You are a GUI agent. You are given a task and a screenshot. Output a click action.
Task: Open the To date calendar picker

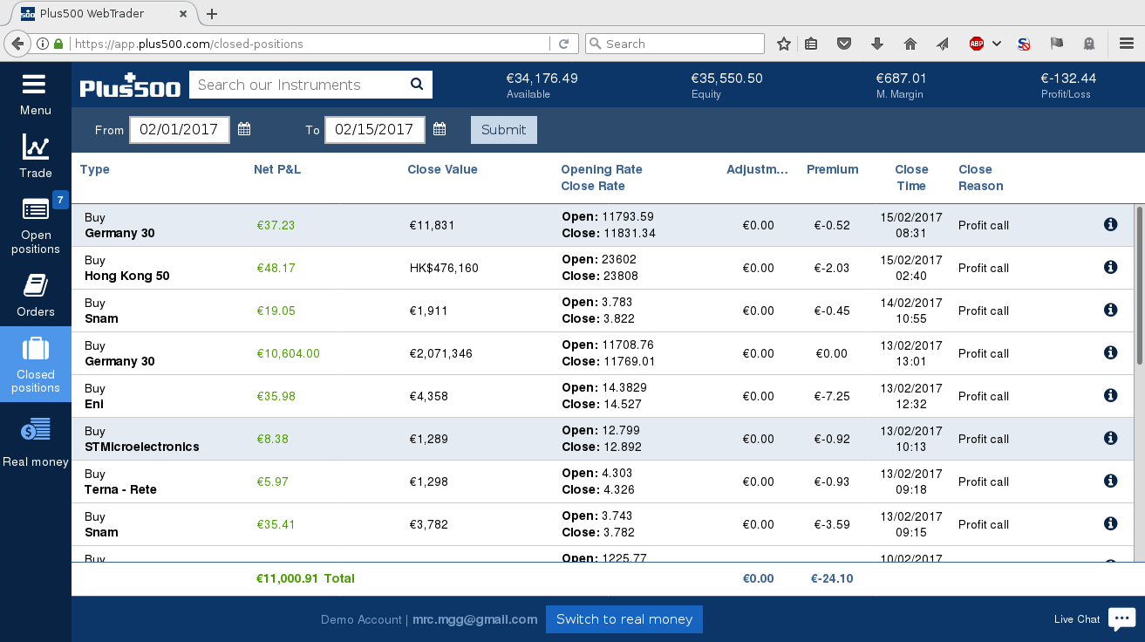click(440, 129)
